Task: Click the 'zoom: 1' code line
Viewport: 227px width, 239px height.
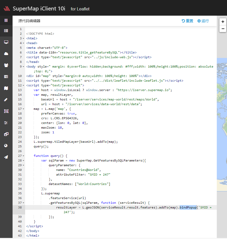Action: [x=48, y=132]
